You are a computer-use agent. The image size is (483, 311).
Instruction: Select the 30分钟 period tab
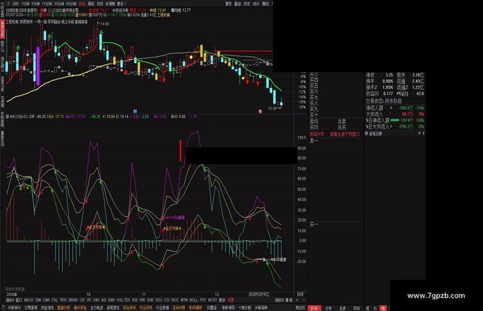pos(59,4)
